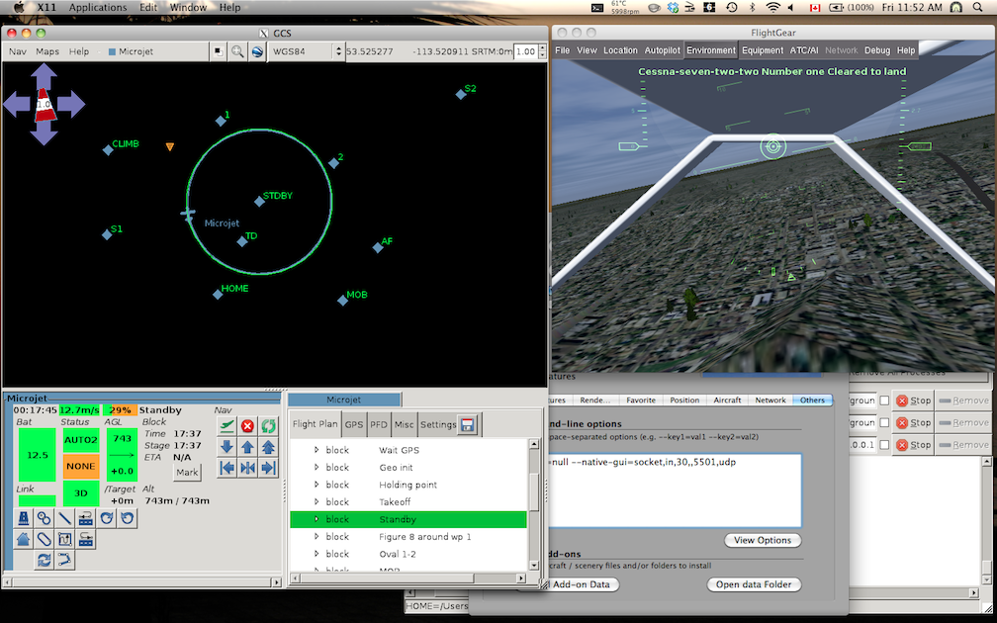
Task: Click the polyline path block icon
Action: click(x=65, y=560)
